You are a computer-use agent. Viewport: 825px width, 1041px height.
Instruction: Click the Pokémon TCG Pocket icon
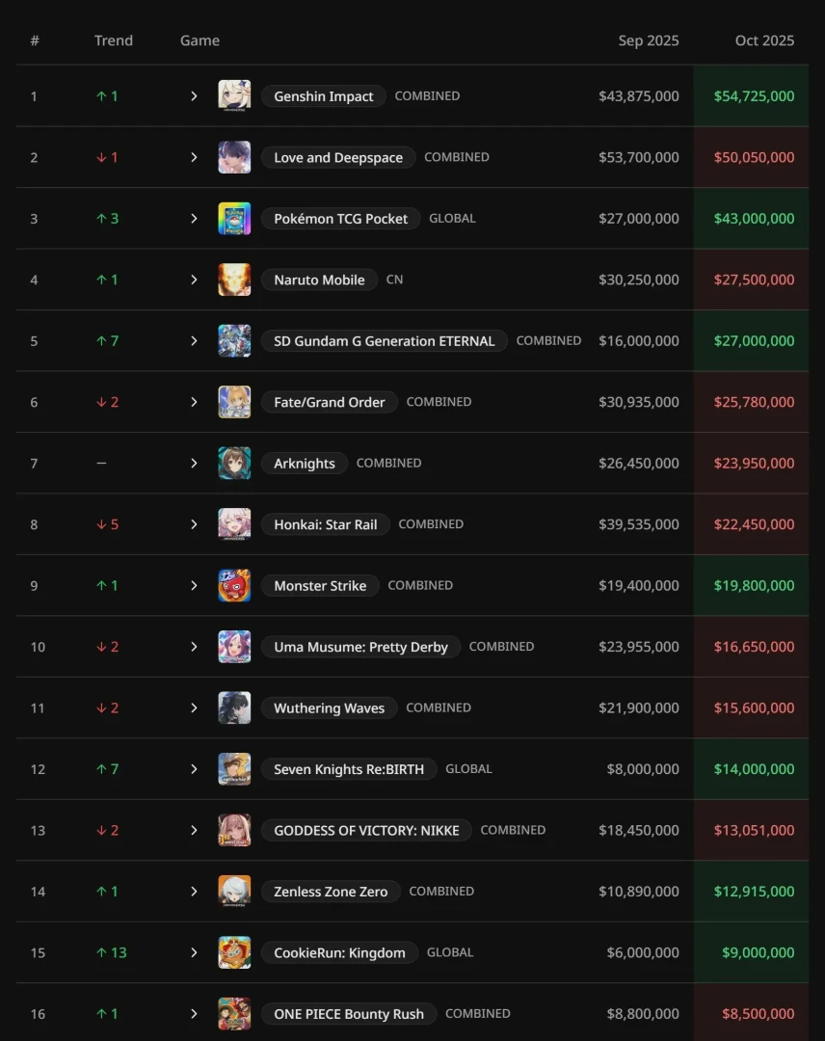(x=234, y=219)
